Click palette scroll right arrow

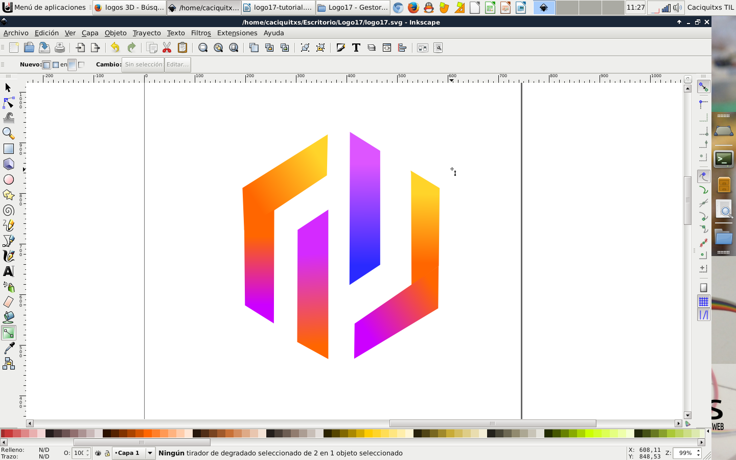[x=702, y=442]
